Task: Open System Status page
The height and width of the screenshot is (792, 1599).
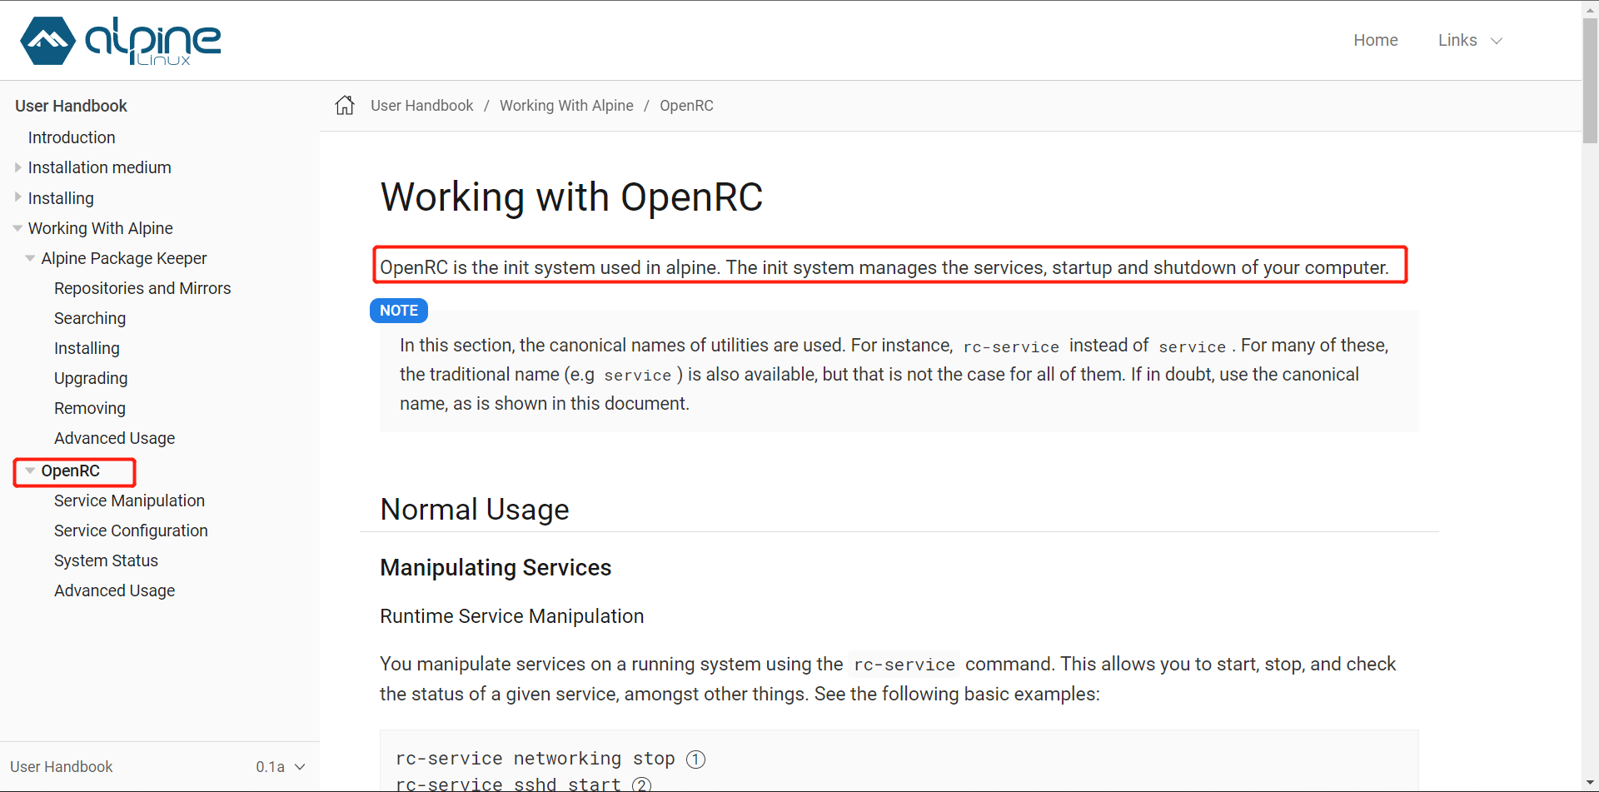Action: [106, 560]
